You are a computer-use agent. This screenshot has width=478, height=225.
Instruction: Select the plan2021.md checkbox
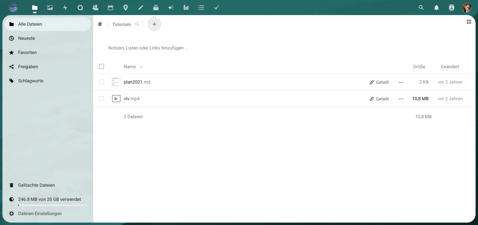pyautogui.click(x=101, y=82)
